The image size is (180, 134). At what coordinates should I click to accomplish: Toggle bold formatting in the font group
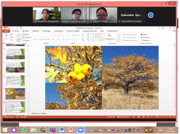point(35,39)
